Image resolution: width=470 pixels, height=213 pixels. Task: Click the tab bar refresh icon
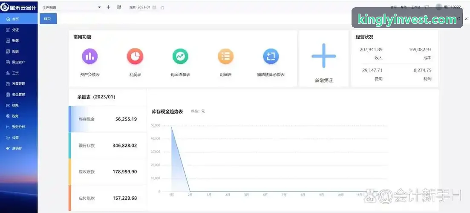coord(459,19)
